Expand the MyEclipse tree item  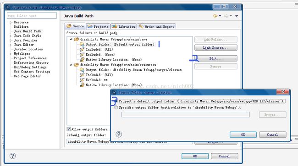[11, 54]
